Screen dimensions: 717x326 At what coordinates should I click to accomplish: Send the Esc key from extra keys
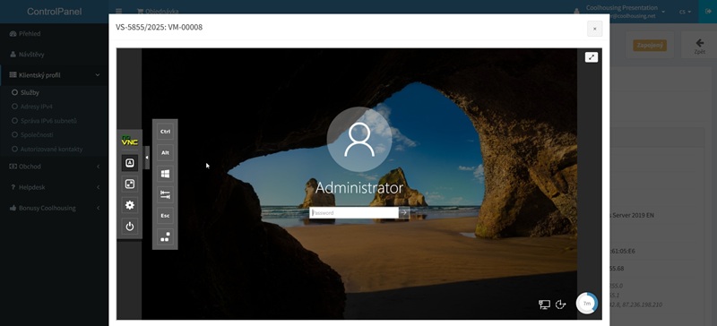pyautogui.click(x=165, y=215)
